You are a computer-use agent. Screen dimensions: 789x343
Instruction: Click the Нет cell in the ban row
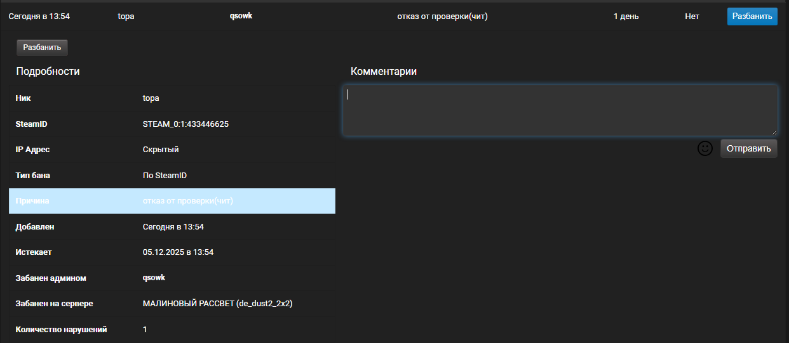coord(692,16)
